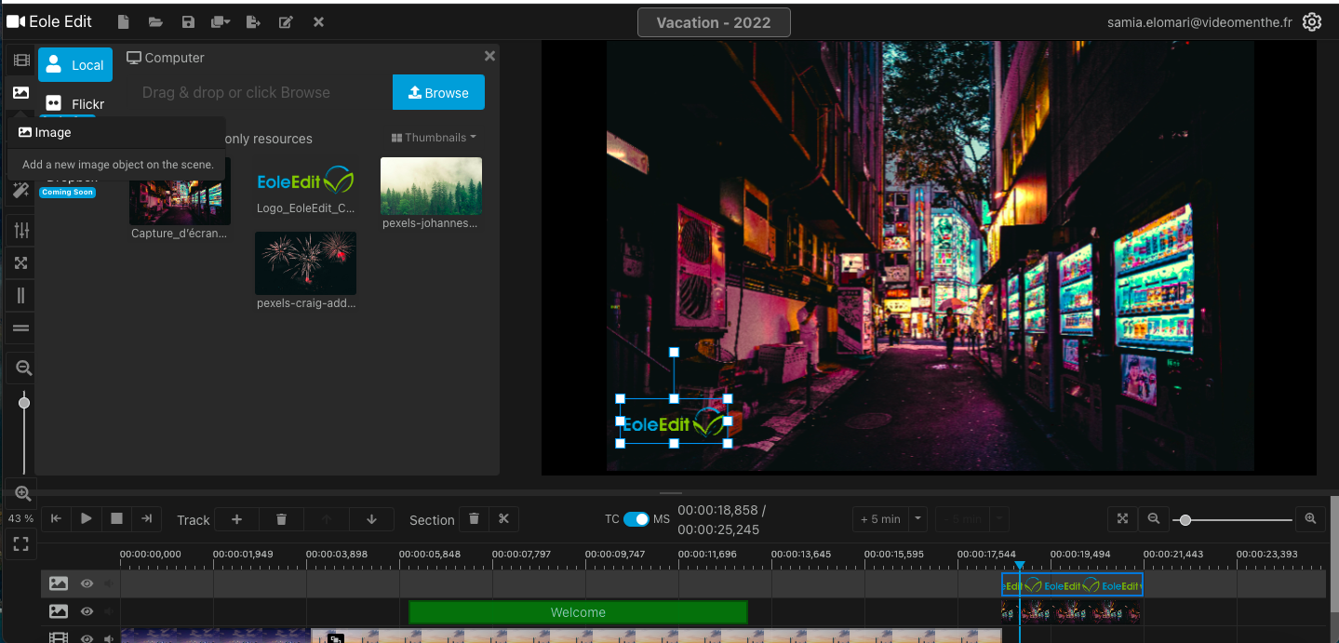This screenshot has height=643, width=1339.
Task: Switch to the Flickr source tab
Action: coord(76,104)
